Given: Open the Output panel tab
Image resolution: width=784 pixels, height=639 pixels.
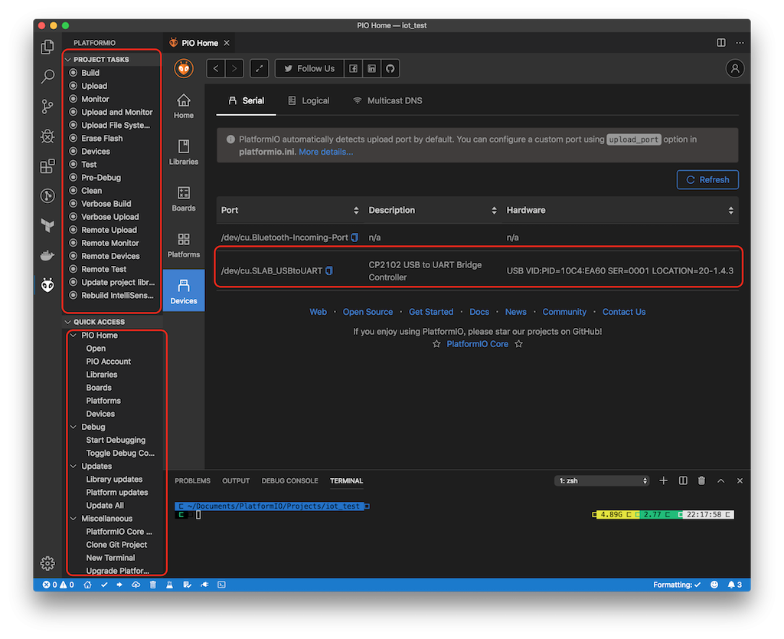Looking at the screenshot, I should (236, 481).
